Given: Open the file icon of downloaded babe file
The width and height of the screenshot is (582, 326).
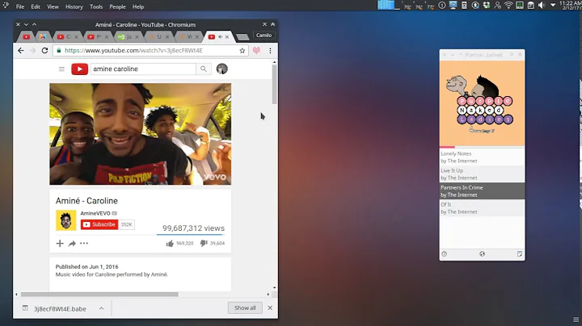Looking at the screenshot, I should click(25, 308).
